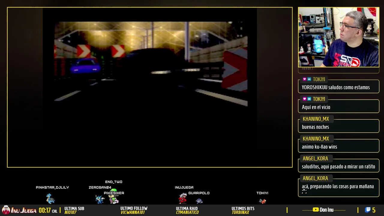This screenshot has height=216, width=384.
Task: Click ANGEL_KORA username above the 'saluditos' message
Action: click(x=315, y=158)
